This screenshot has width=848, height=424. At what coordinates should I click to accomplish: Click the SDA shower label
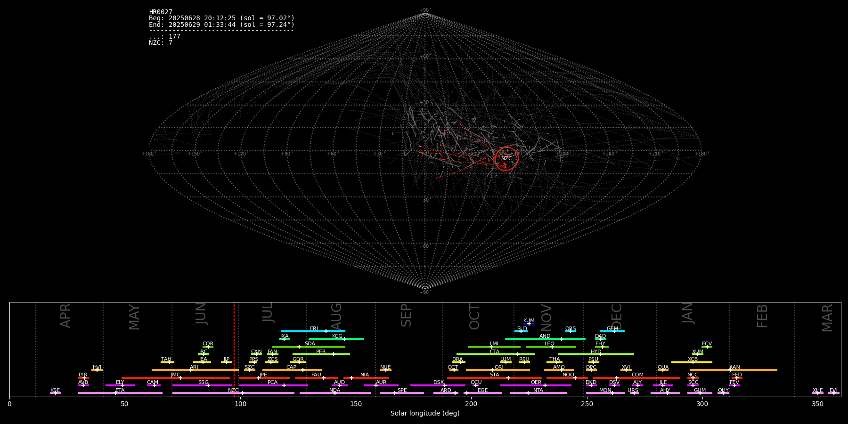pyautogui.click(x=310, y=344)
